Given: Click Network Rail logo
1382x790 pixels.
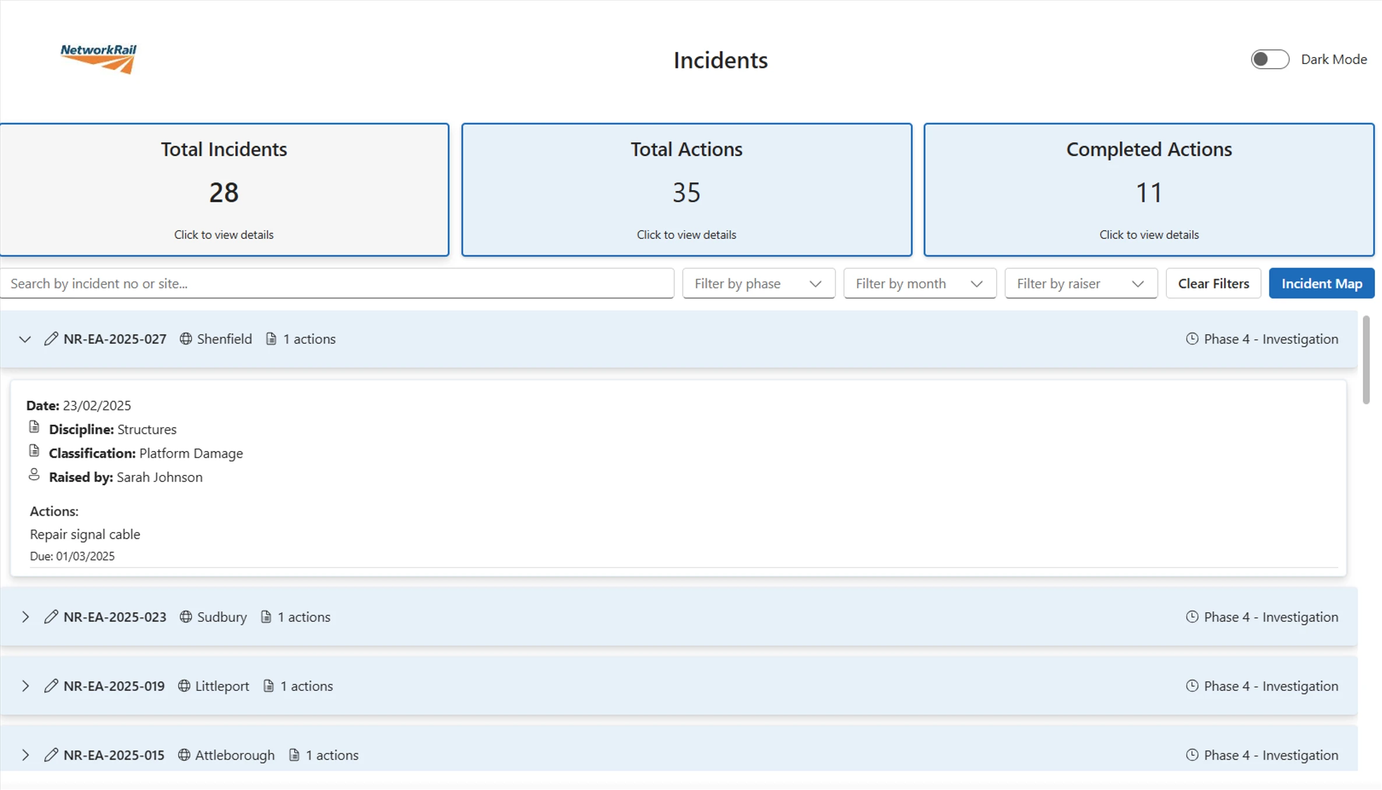Looking at the screenshot, I should [x=99, y=58].
